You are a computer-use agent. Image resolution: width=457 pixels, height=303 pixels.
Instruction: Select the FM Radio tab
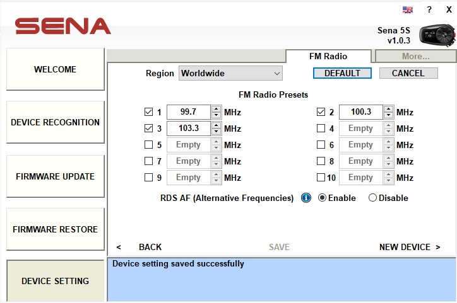pos(328,56)
